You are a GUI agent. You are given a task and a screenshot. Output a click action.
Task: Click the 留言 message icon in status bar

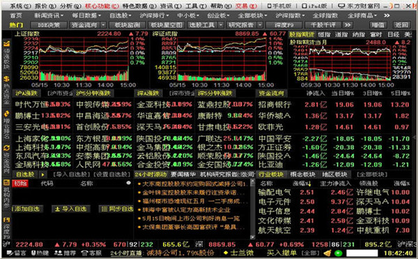coord(10,253)
